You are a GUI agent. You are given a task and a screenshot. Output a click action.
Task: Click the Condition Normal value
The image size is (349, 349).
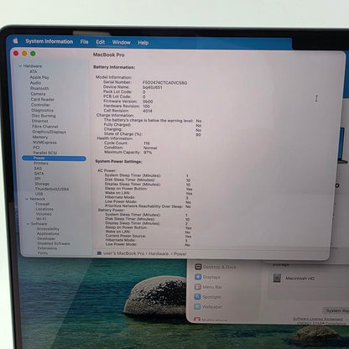150,148
